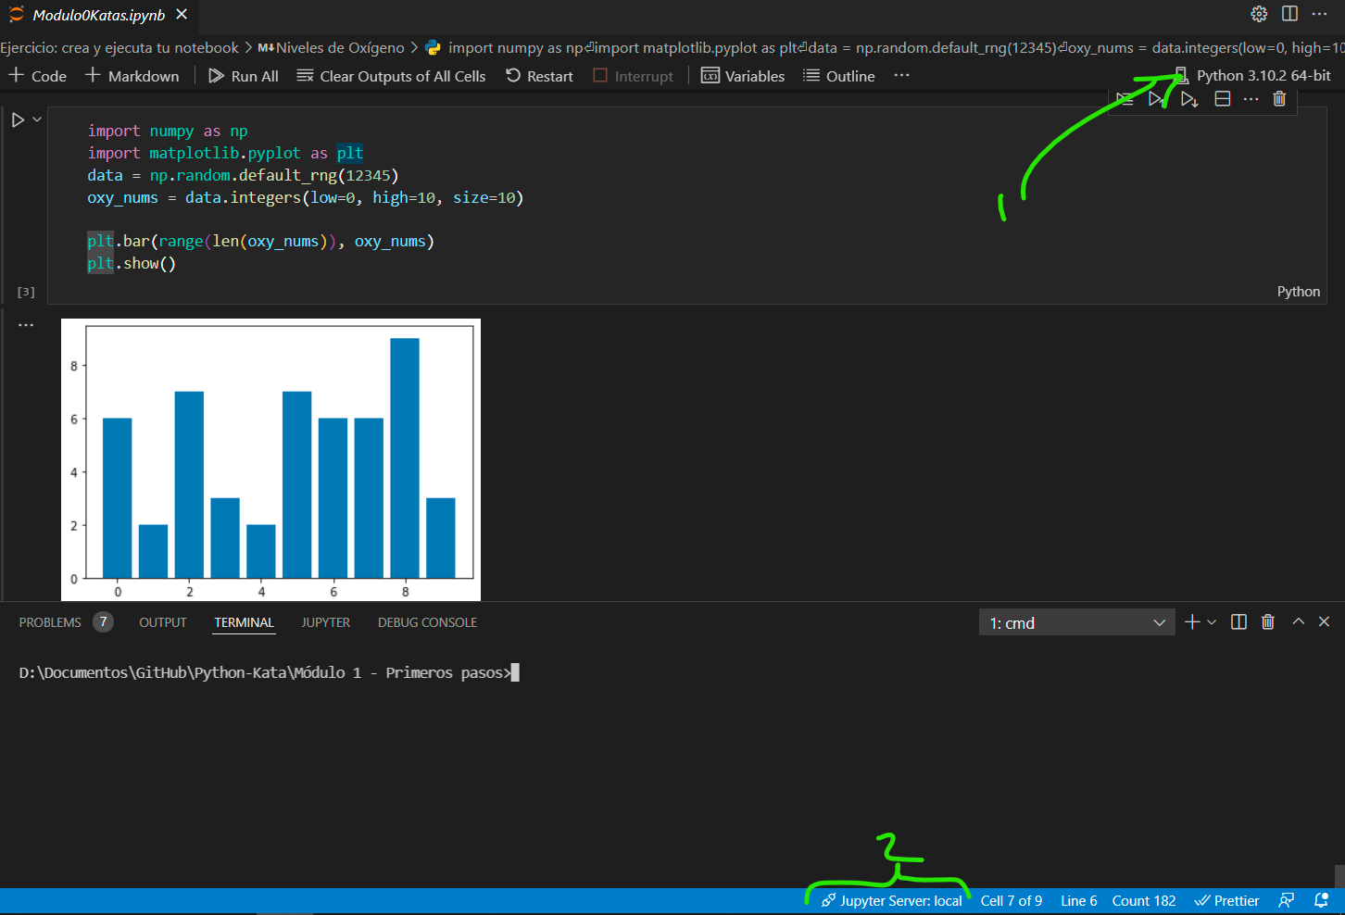The width and height of the screenshot is (1345, 915).
Task: Open cell output more actions ellipsis
Action: click(26, 325)
